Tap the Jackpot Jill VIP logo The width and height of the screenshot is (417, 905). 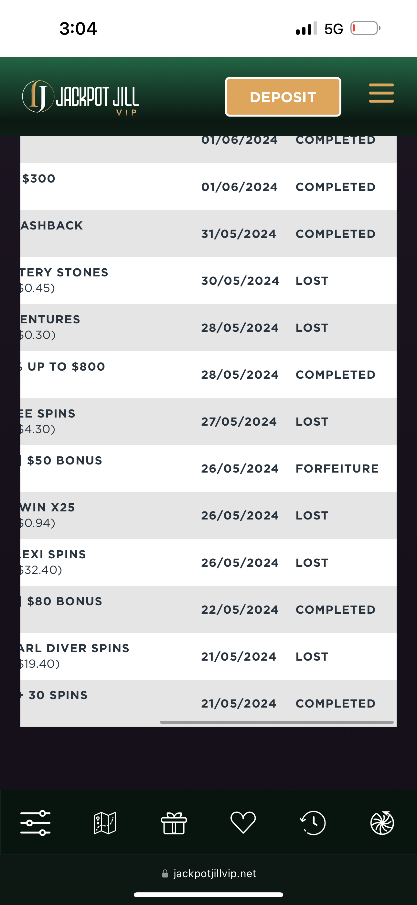(81, 96)
